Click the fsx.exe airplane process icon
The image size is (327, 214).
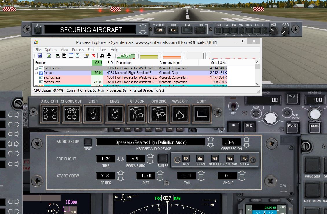[41, 73]
